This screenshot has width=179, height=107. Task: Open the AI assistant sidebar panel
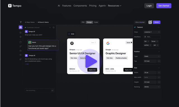click(20, 27)
